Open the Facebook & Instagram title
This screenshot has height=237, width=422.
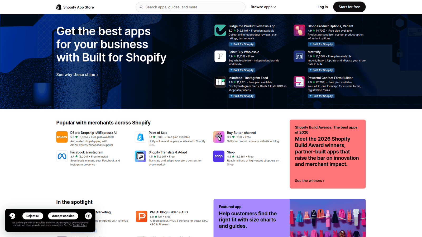coord(87,152)
